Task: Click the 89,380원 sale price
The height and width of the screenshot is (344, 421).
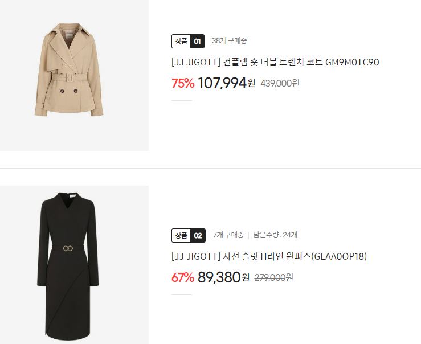Action: 223,277
